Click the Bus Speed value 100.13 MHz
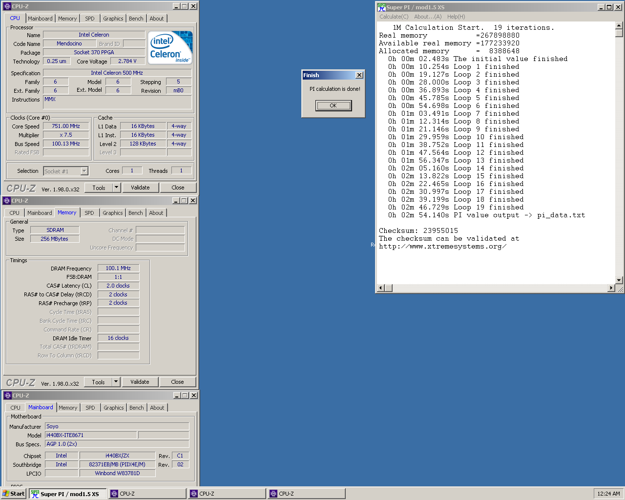Image resolution: width=625 pixels, height=500 pixels. [x=66, y=144]
